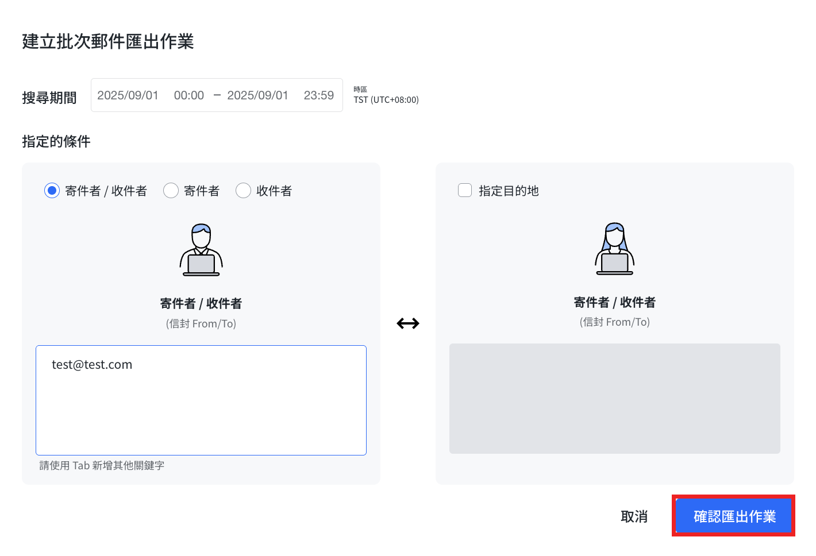Viewport: 816px width, 556px height.
Task: Click the TST (UTC+08:00) timezone text
Action: (x=386, y=100)
